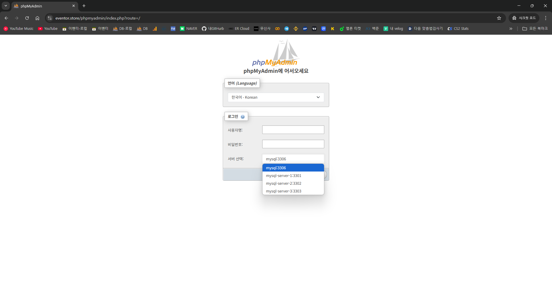Open the YouTube bookmark
The image size is (552, 296).
tap(48, 29)
